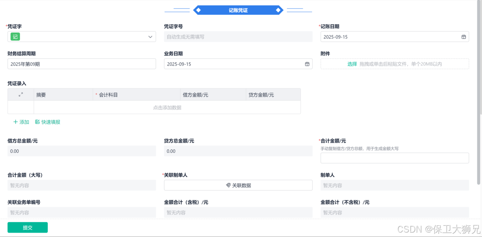Click the link icon inside 关联数据 button
482x237 pixels.
[x=228, y=185]
